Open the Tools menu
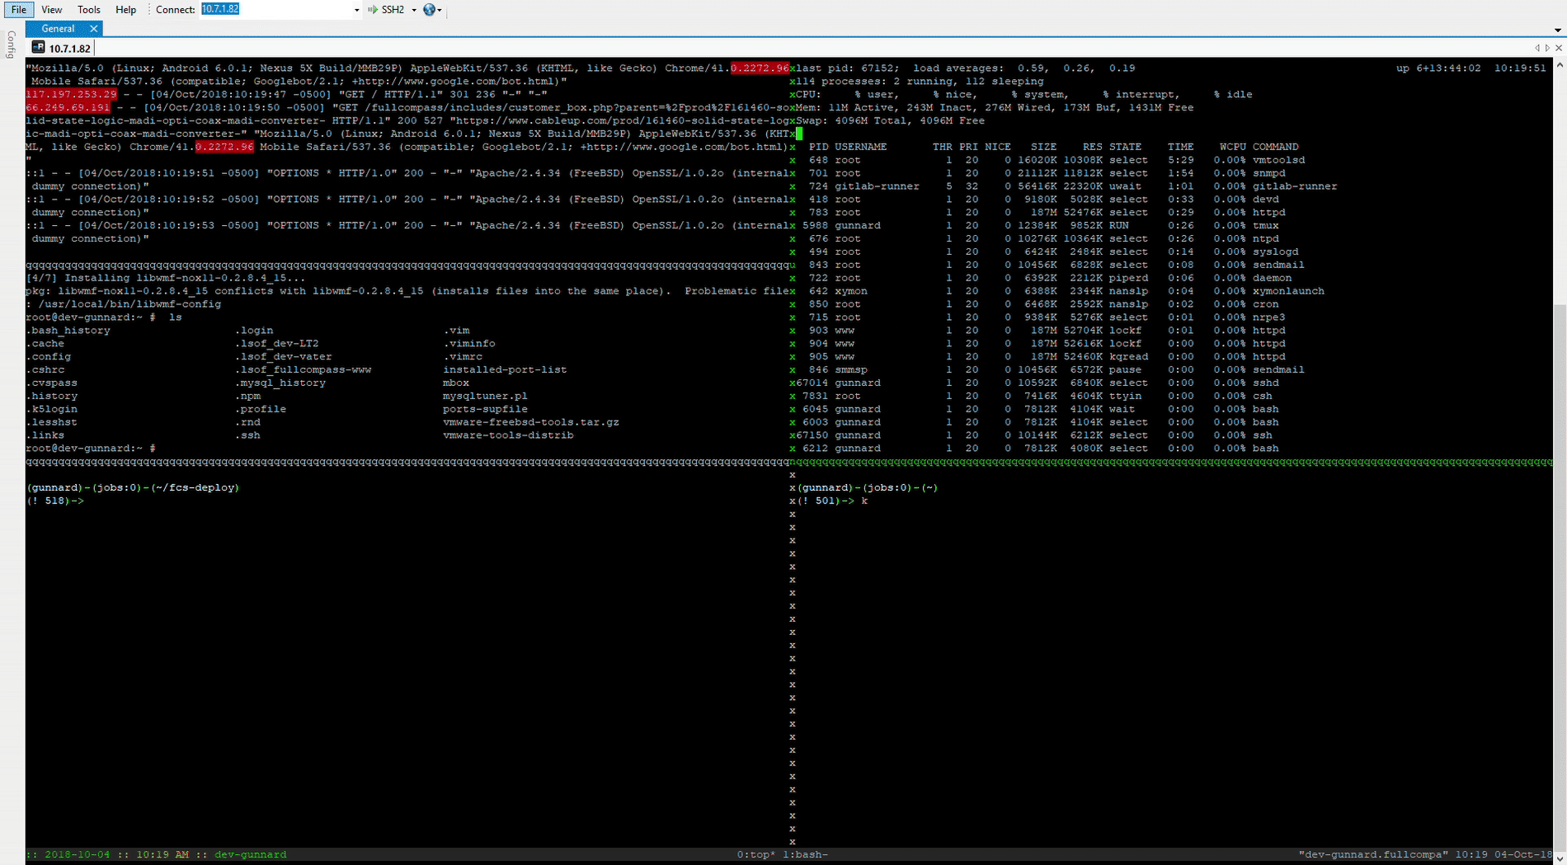 click(88, 10)
